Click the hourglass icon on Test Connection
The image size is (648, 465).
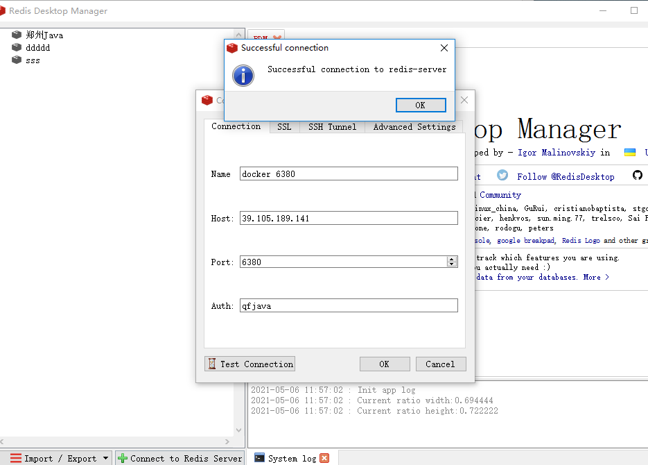pyautogui.click(x=212, y=364)
